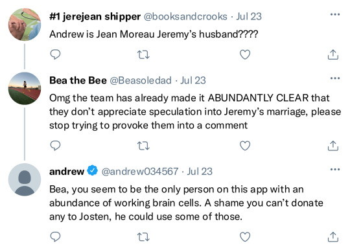Share the jerejean shipper tweet
350x252 pixels.
tap(333, 54)
